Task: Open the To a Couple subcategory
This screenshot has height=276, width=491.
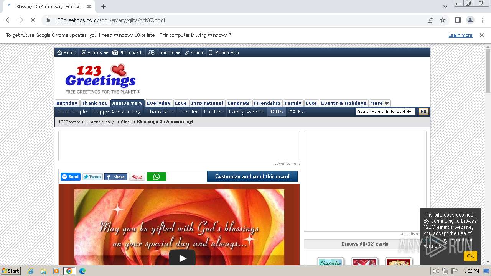Action: click(x=72, y=112)
